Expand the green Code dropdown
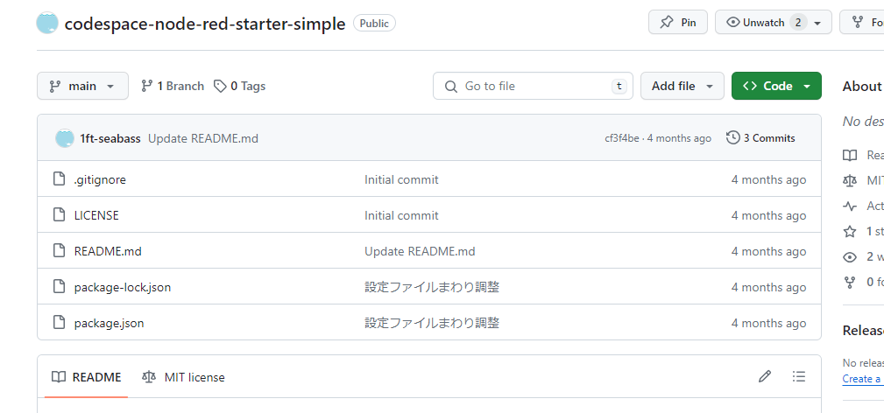This screenshot has height=413, width=884. 776,86
